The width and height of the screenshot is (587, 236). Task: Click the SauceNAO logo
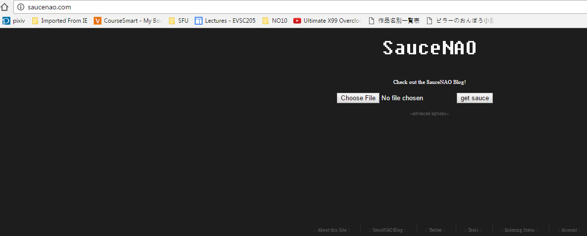429,48
